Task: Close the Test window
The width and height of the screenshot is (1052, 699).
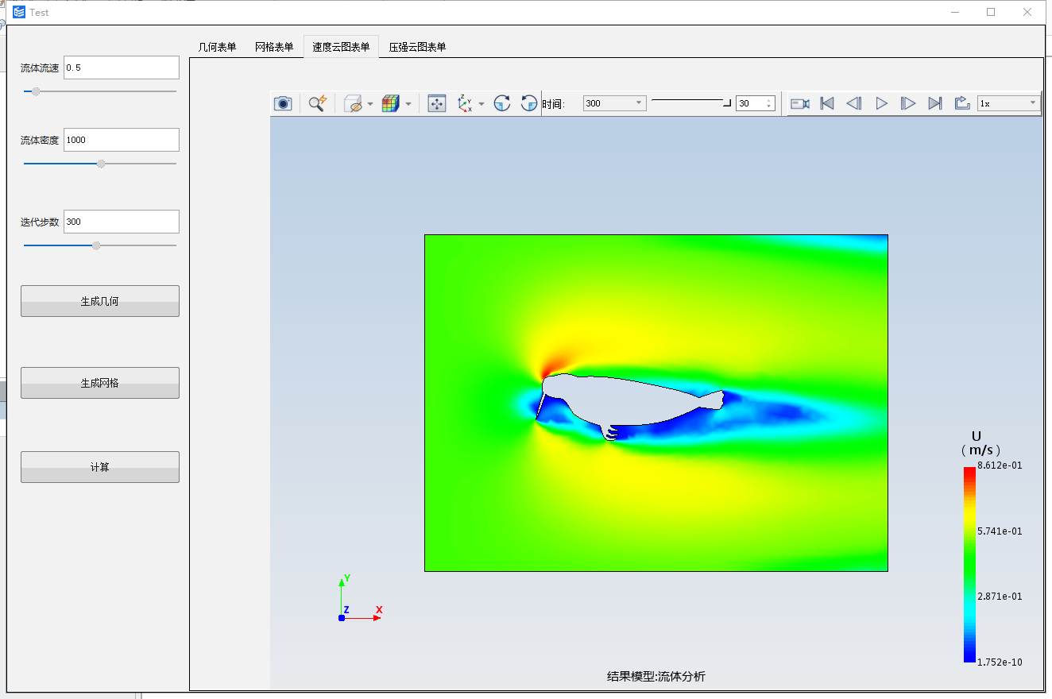Action: (1027, 12)
